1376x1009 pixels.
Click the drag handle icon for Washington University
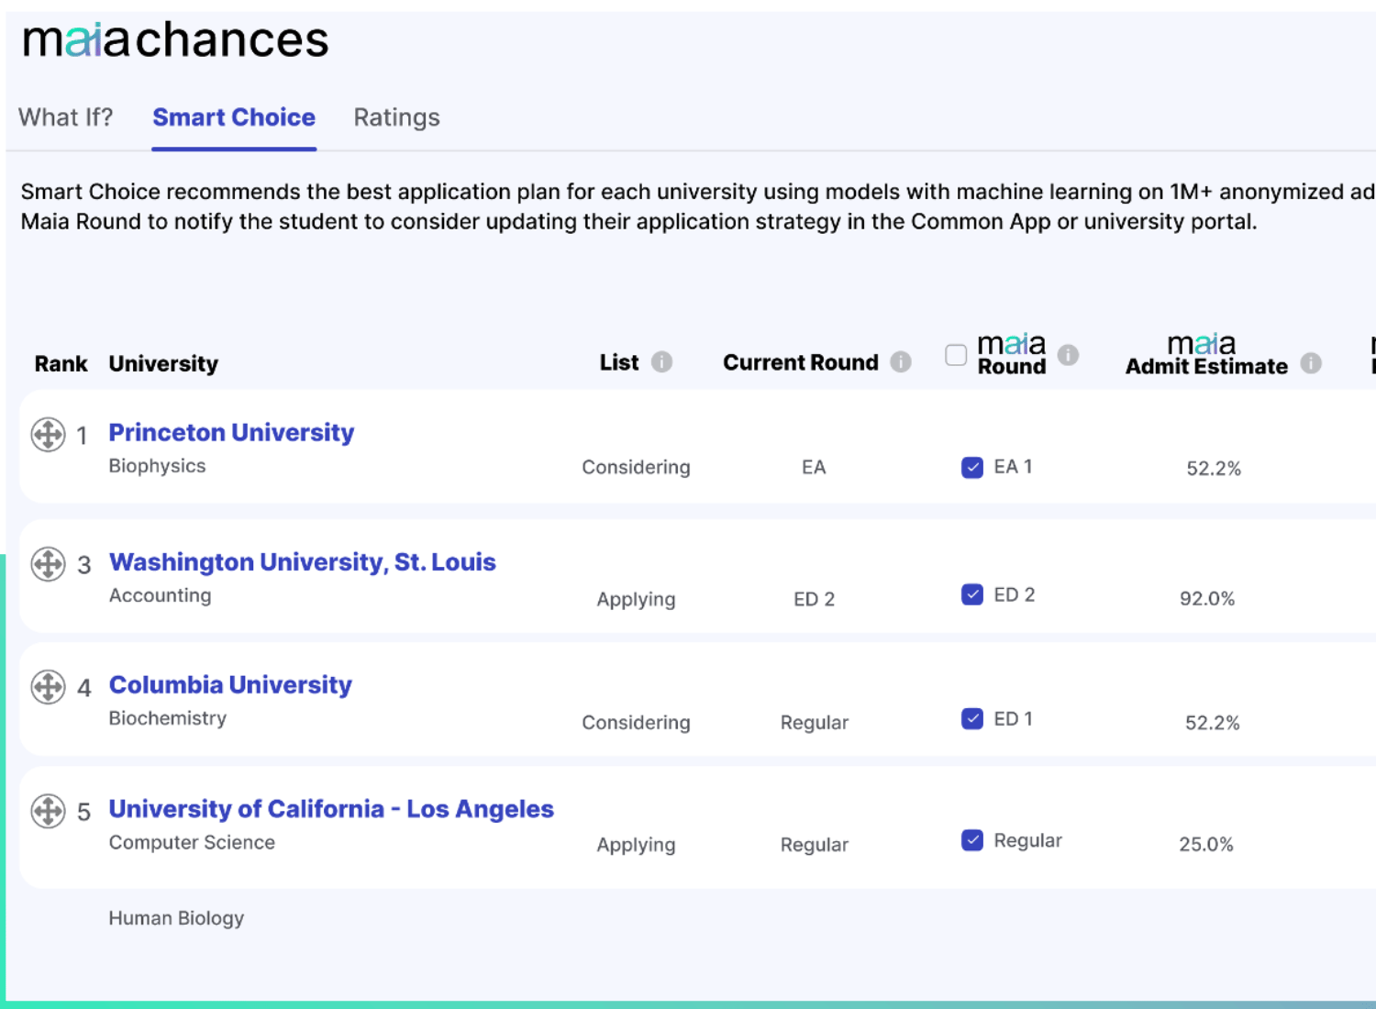(48, 563)
